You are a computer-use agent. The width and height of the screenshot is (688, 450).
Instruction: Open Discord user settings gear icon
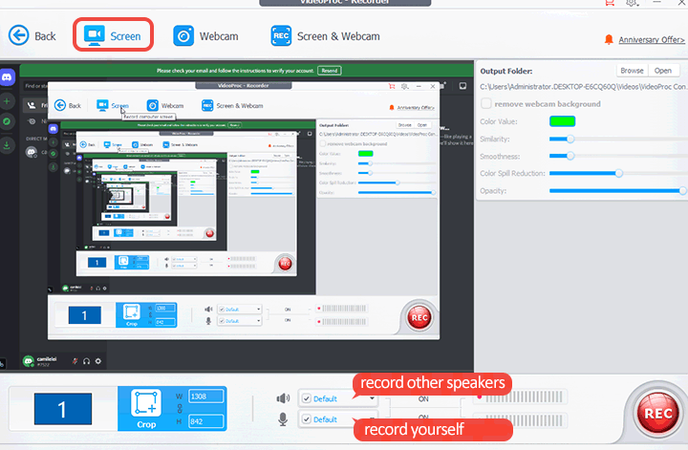coord(98,361)
